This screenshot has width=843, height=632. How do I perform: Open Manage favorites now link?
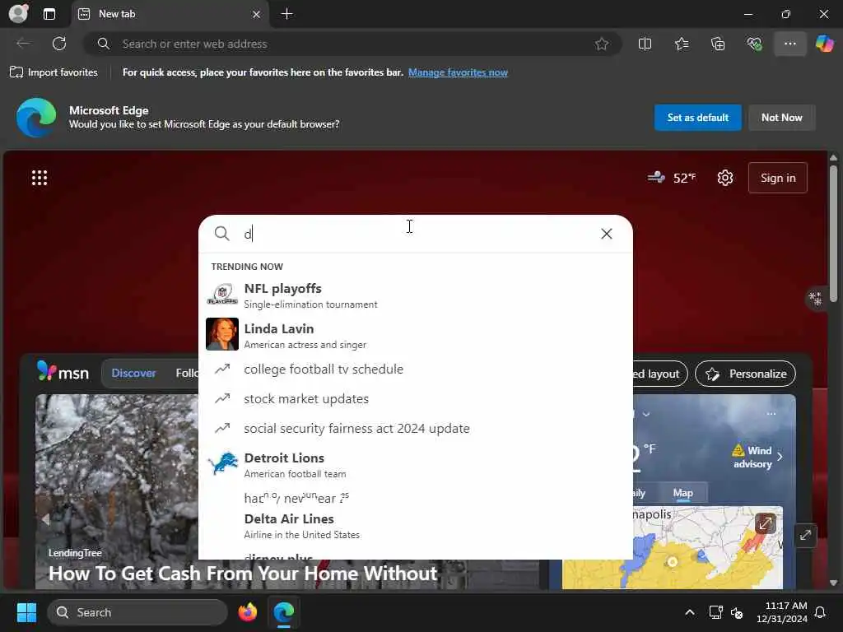458,72
